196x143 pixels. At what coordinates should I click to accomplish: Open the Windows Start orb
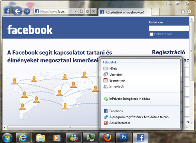tap(7, 138)
